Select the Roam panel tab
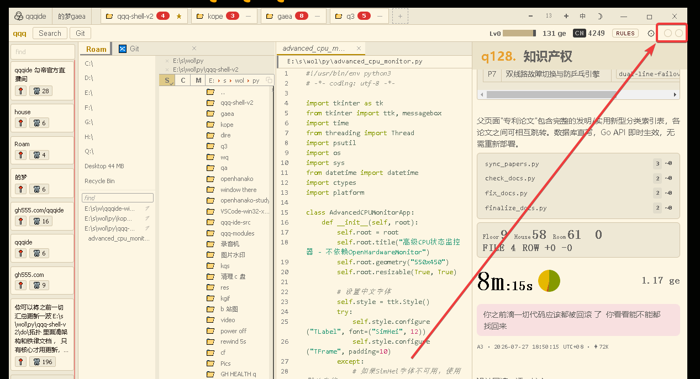 click(x=96, y=49)
